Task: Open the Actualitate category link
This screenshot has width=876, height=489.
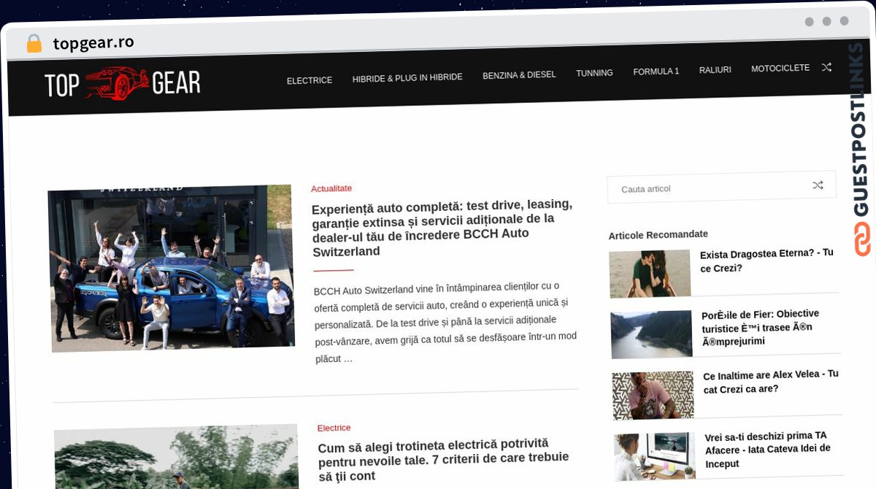Action: click(x=331, y=188)
